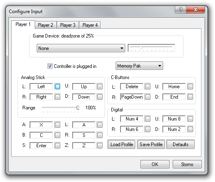The width and height of the screenshot is (215, 182).
Task: Click the Load Profile button
Action: (x=122, y=144)
